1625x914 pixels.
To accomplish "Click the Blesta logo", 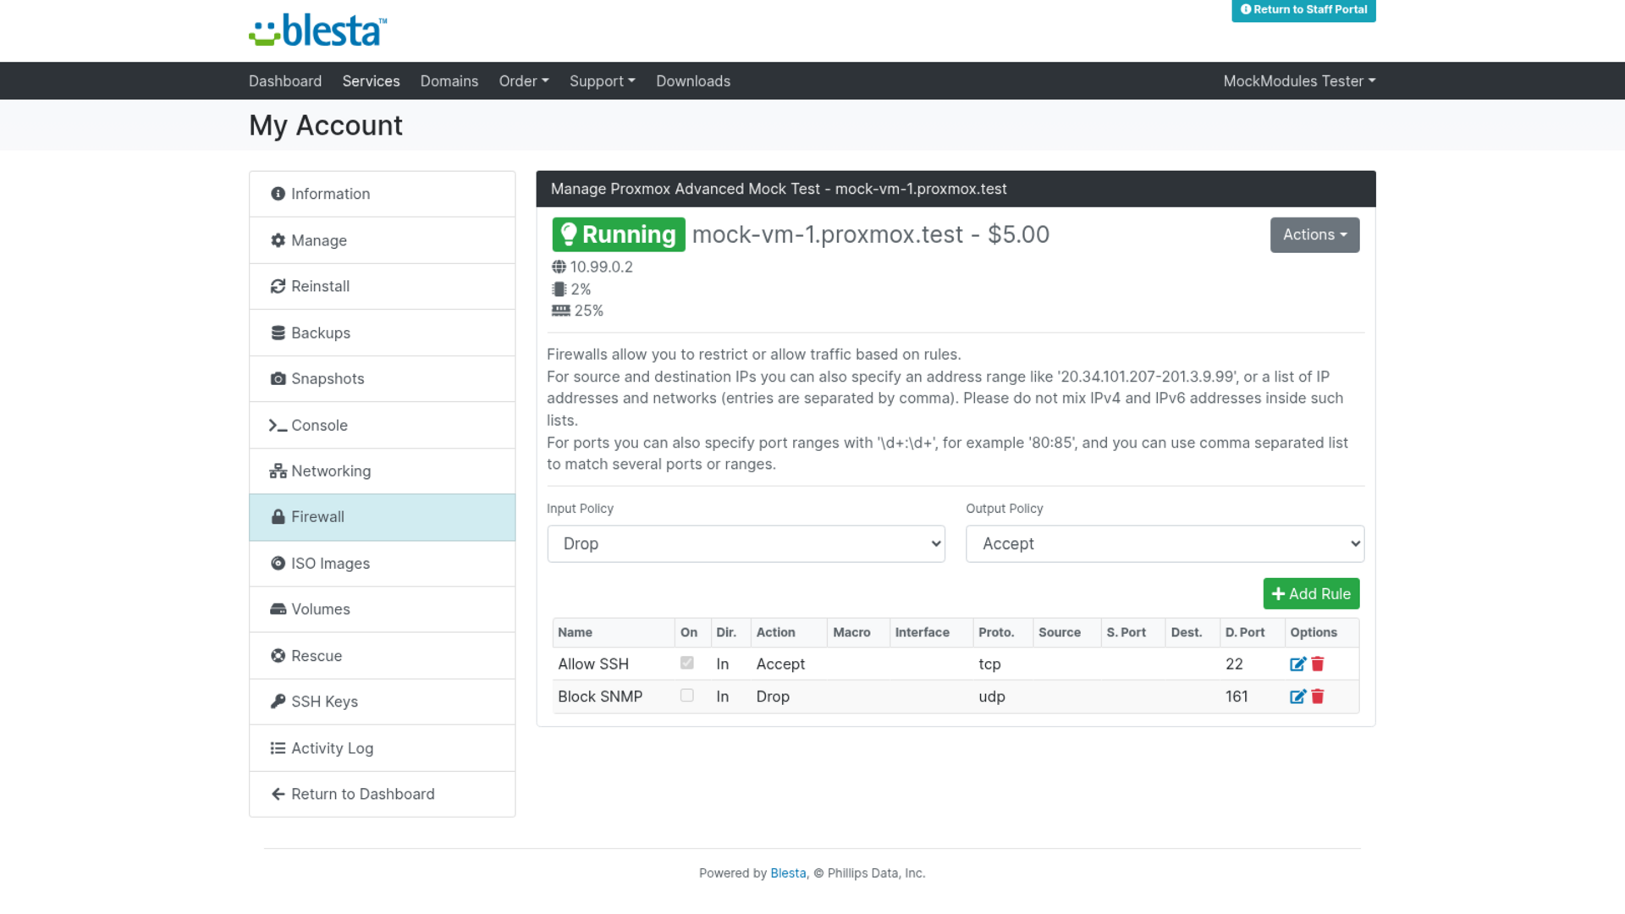I will click(x=318, y=30).
